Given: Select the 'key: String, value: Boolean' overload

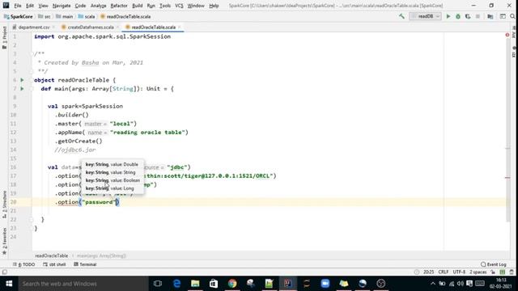Looking at the screenshot, I should tap(113, 180).
